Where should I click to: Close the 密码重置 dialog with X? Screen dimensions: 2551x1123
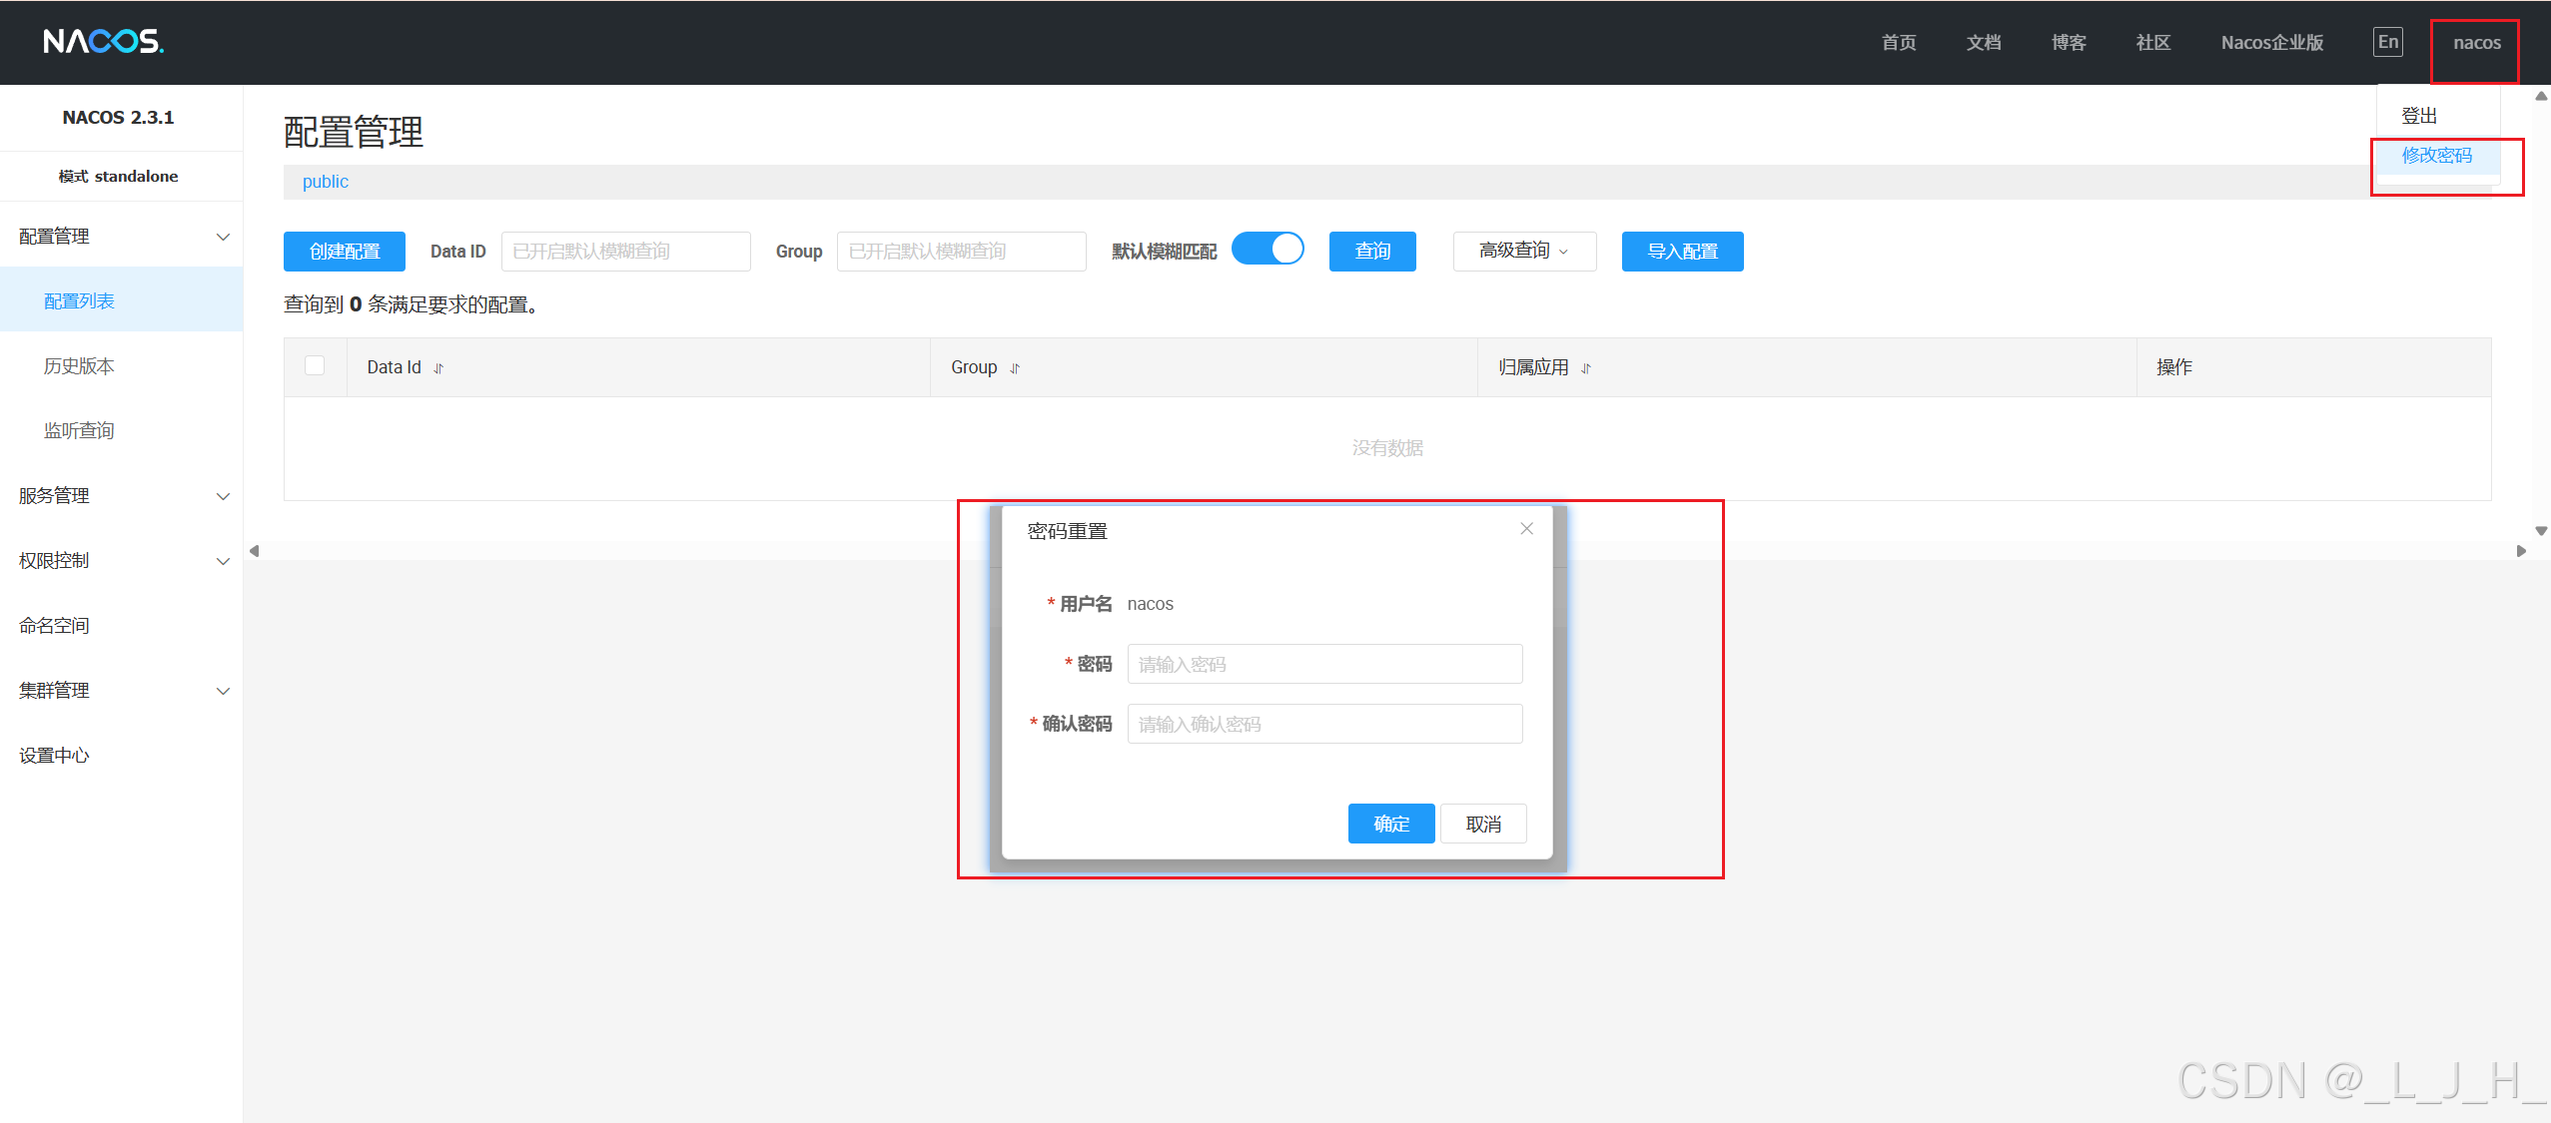1526,529
